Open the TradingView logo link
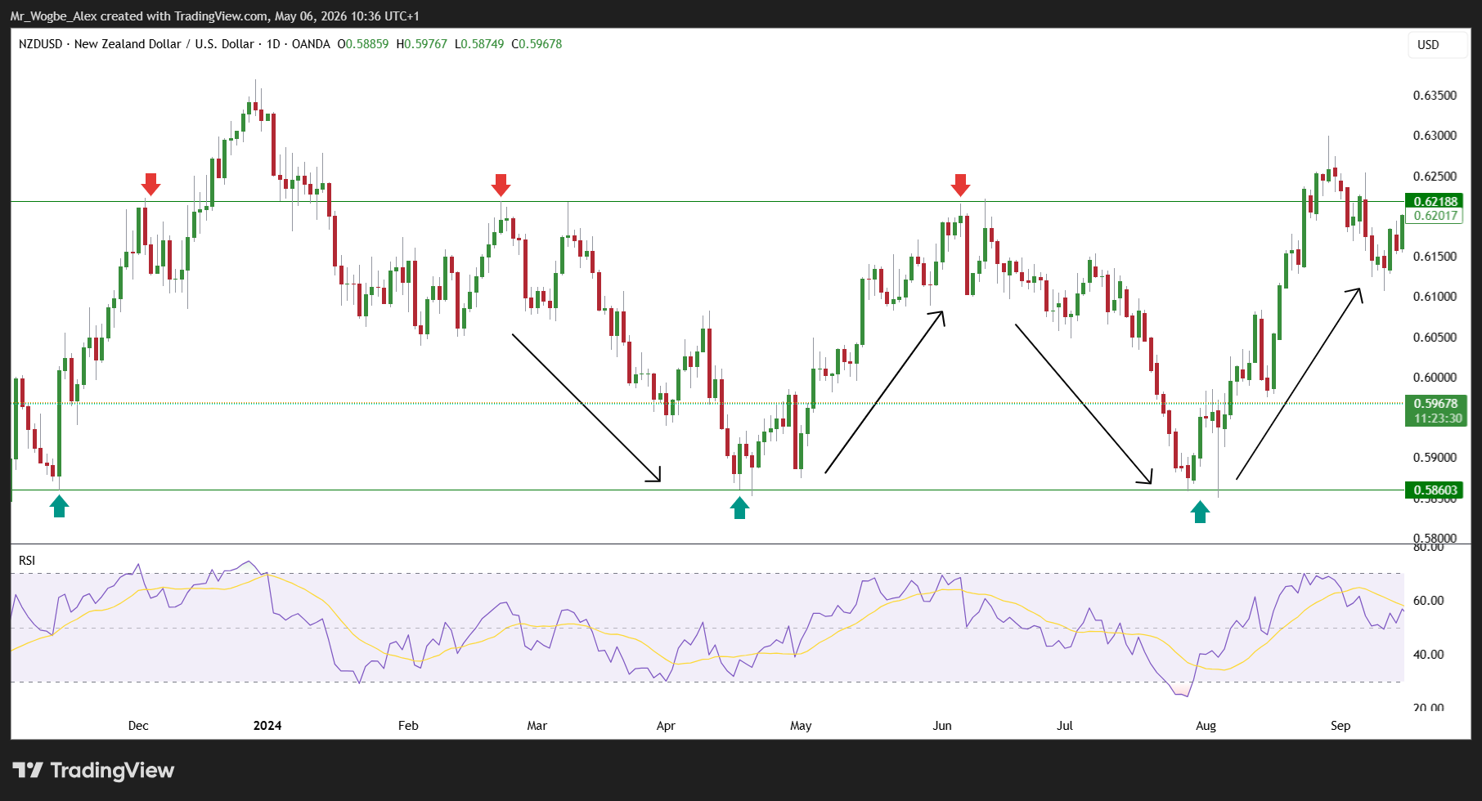1482x801 pixels. tap(93, 771)
